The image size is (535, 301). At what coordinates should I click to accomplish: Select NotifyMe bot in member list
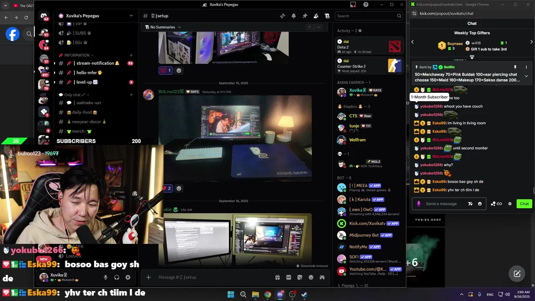[369, 247]
